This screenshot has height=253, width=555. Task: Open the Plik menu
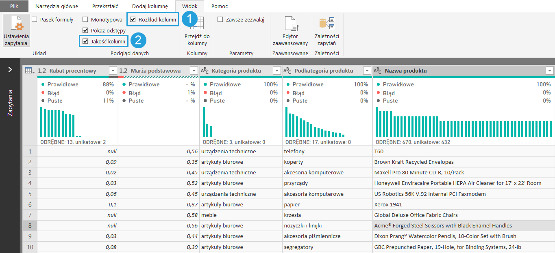pyautogui.click(x=14, y=6)
